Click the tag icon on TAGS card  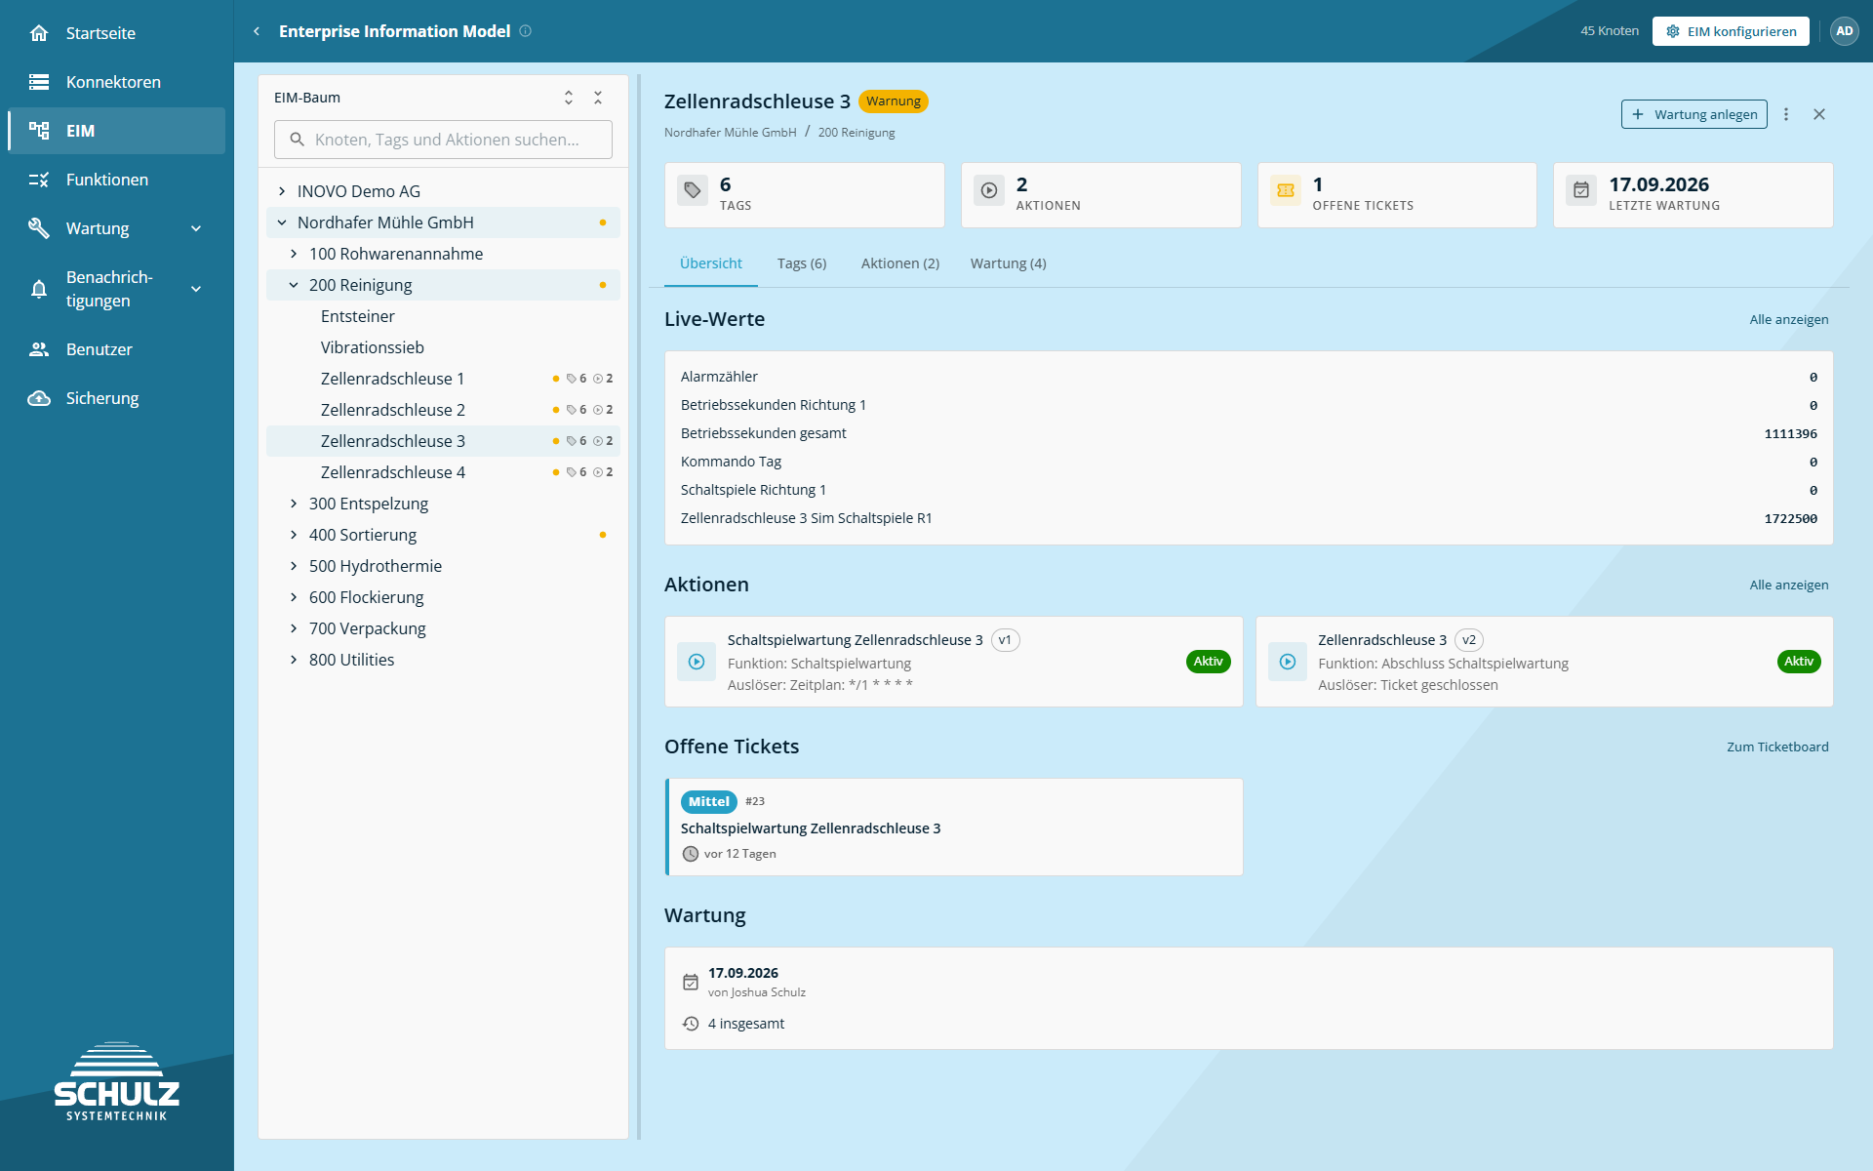pos(693,190)
